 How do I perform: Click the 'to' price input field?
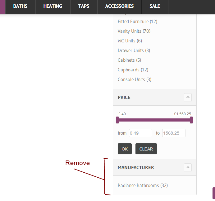coord(174,133)
